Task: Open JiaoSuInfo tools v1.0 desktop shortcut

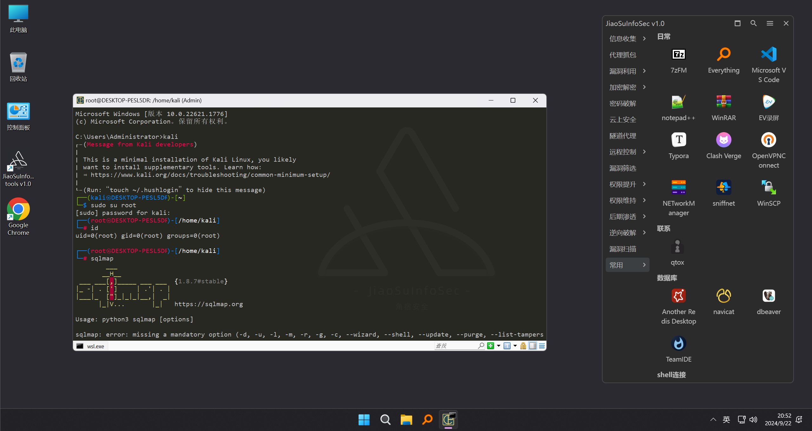Action: tap(18, 169)
